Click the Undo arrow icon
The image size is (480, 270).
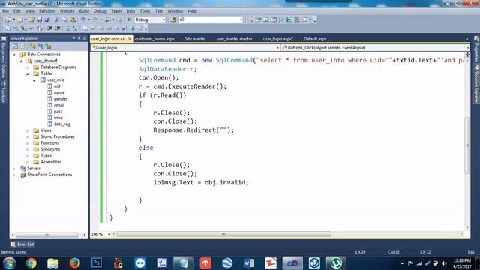82,19
